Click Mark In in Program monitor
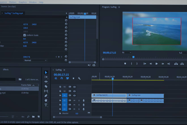Viewport: 187px width, 125px height. point(131,64)
